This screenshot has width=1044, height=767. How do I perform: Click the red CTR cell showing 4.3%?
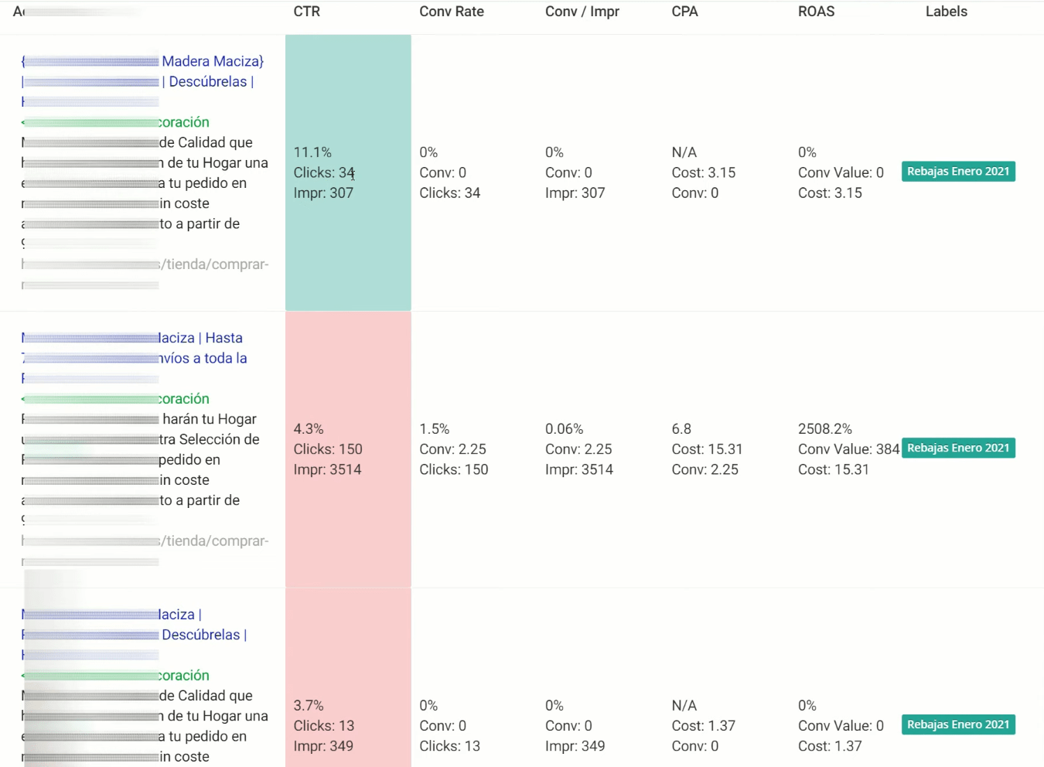tap(348, 449)
